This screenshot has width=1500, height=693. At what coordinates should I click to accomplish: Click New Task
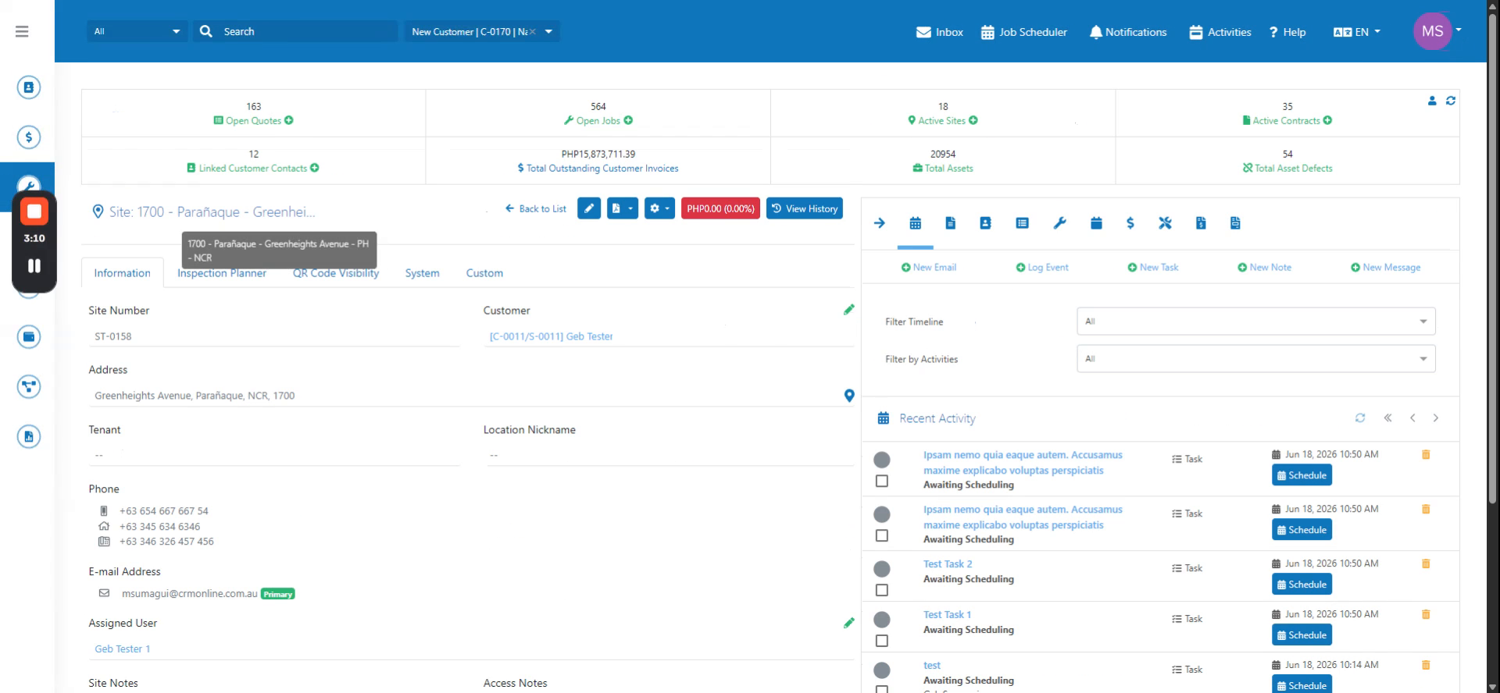pyautogui.click(x=1153, y=268)
